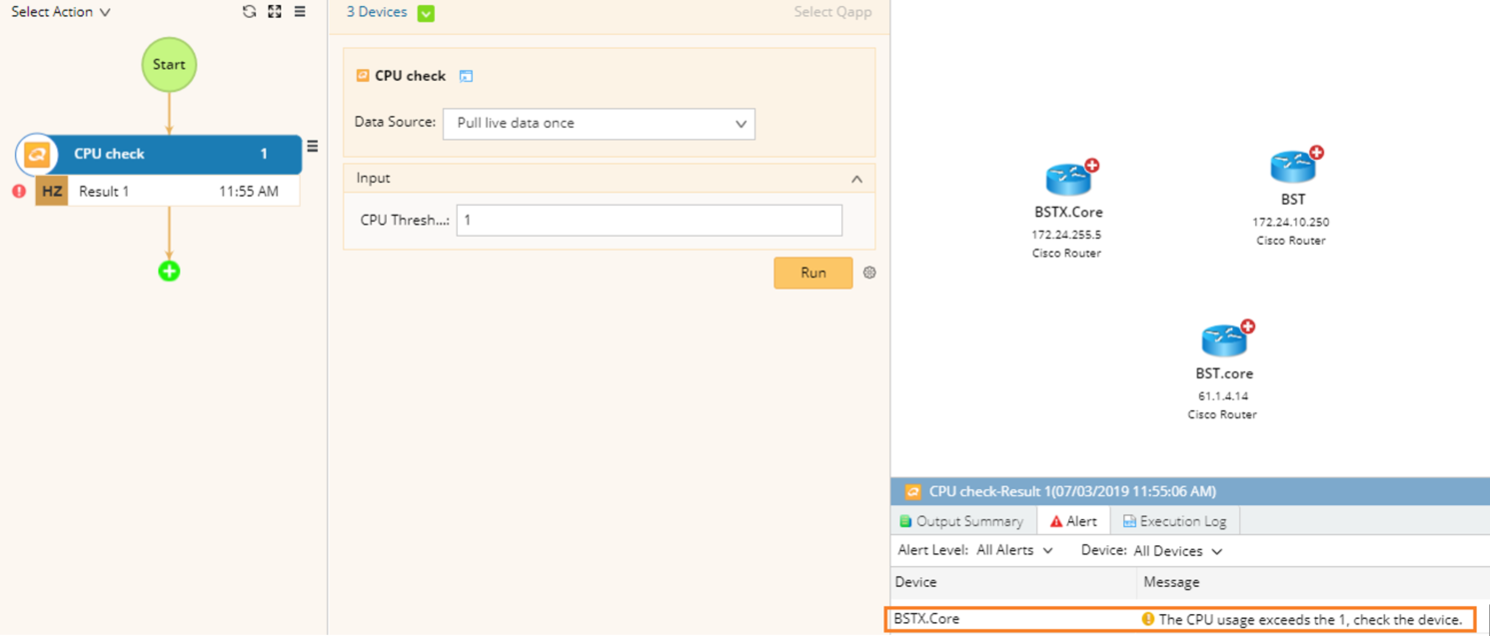Click the HZ user badge
Image resolution: width=1490 pixels, height=636 pixels.
pyautogui.click(x=52, y=191)
